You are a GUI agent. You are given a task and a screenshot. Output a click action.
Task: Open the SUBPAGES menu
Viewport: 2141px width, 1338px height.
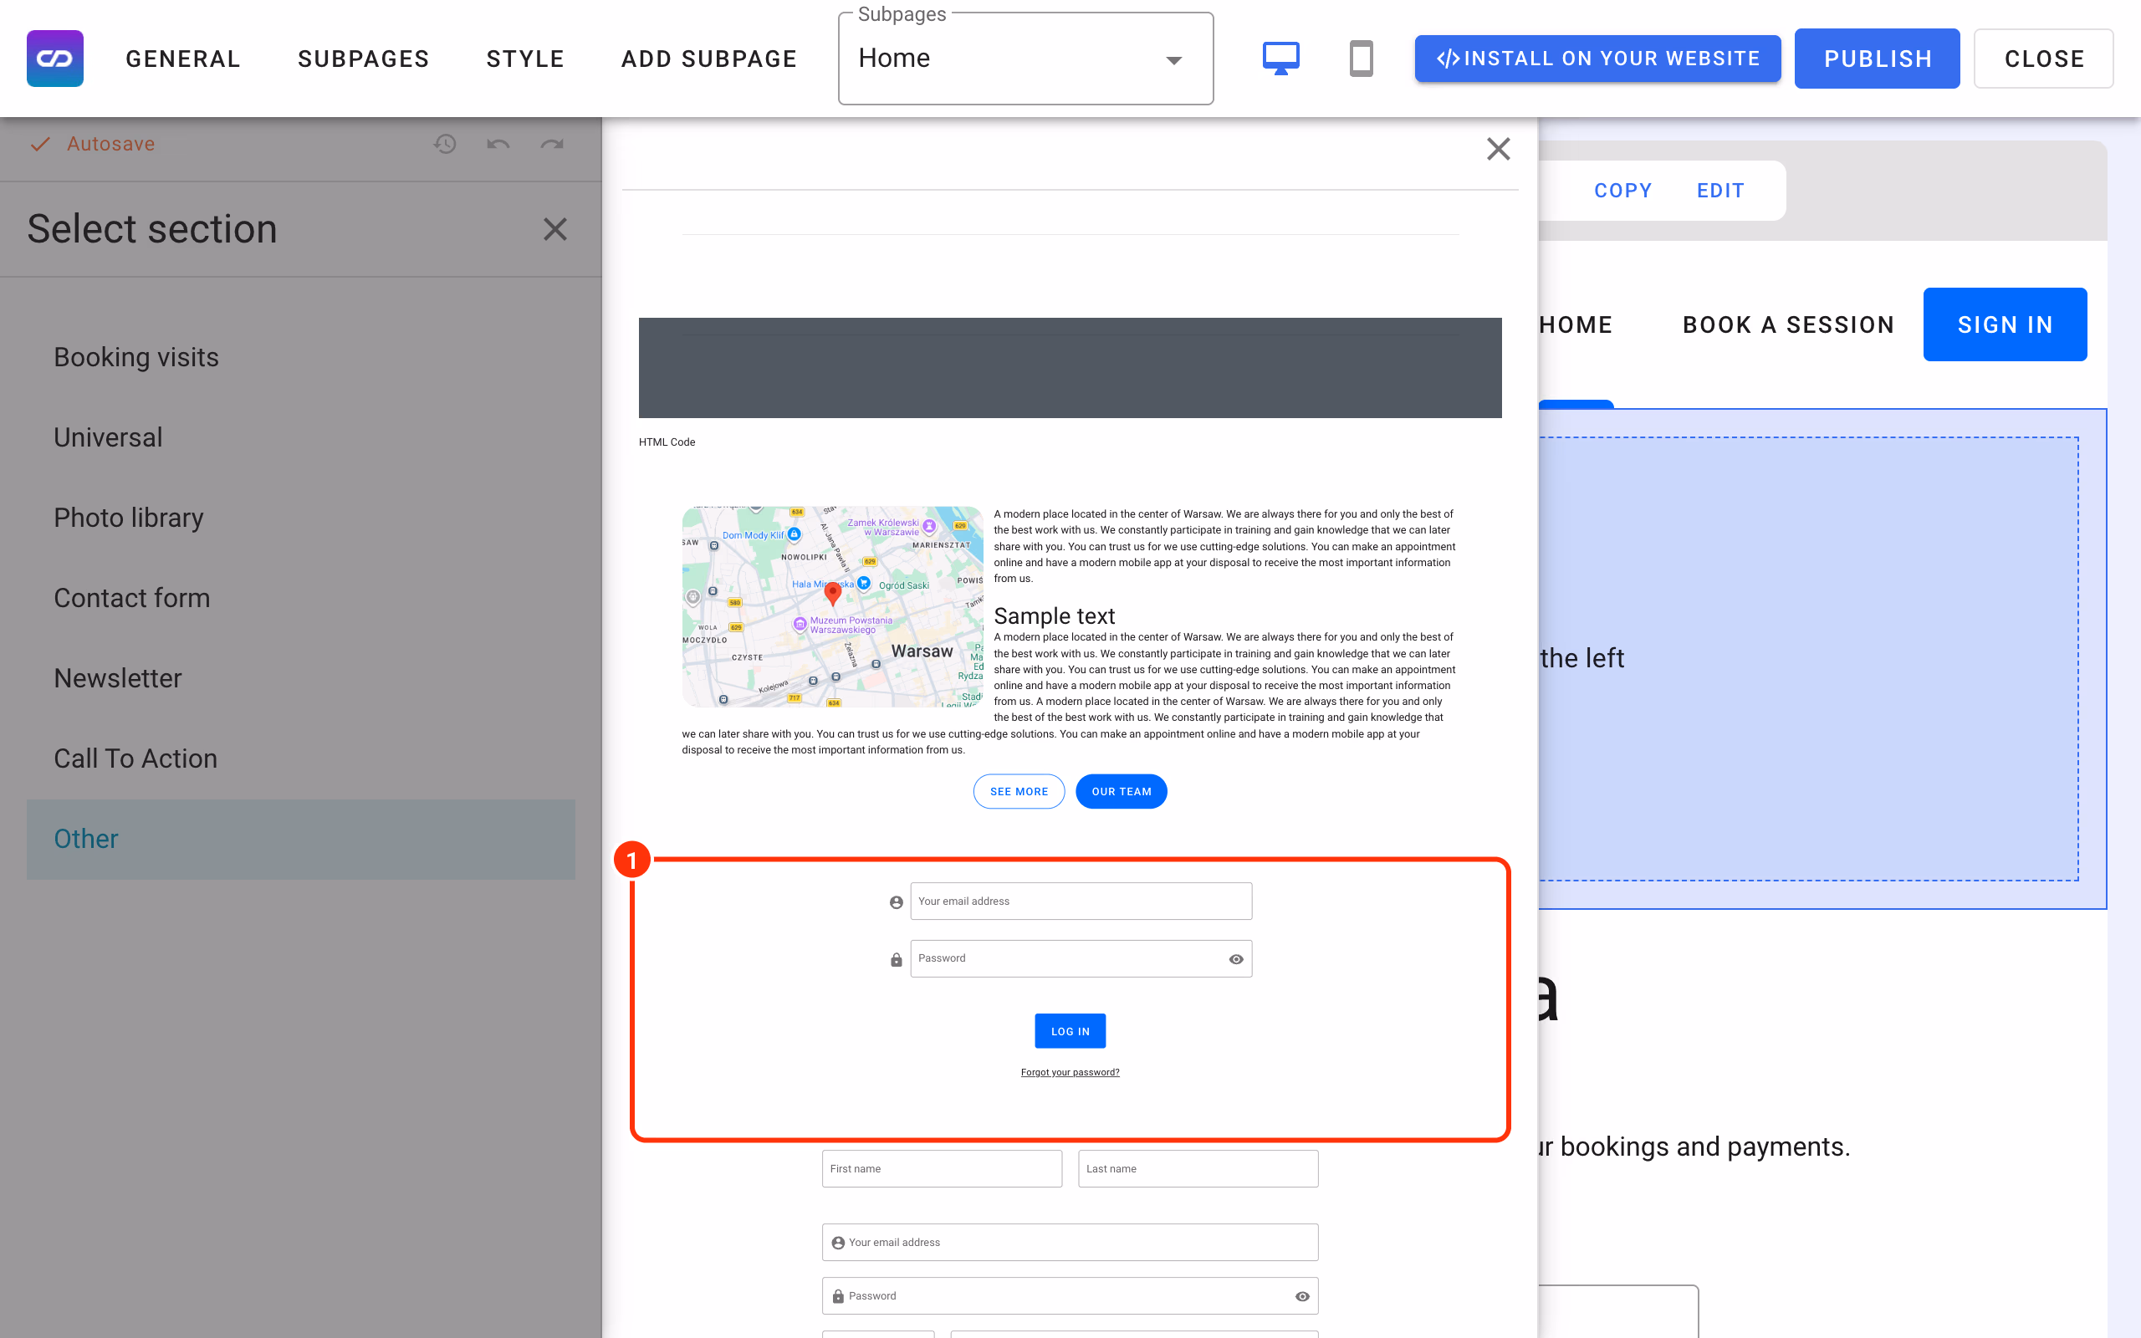point(364,59)
